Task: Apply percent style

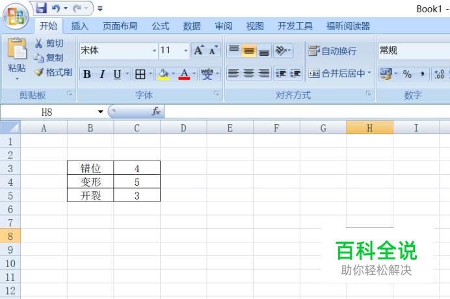Action: pos(407,74)
